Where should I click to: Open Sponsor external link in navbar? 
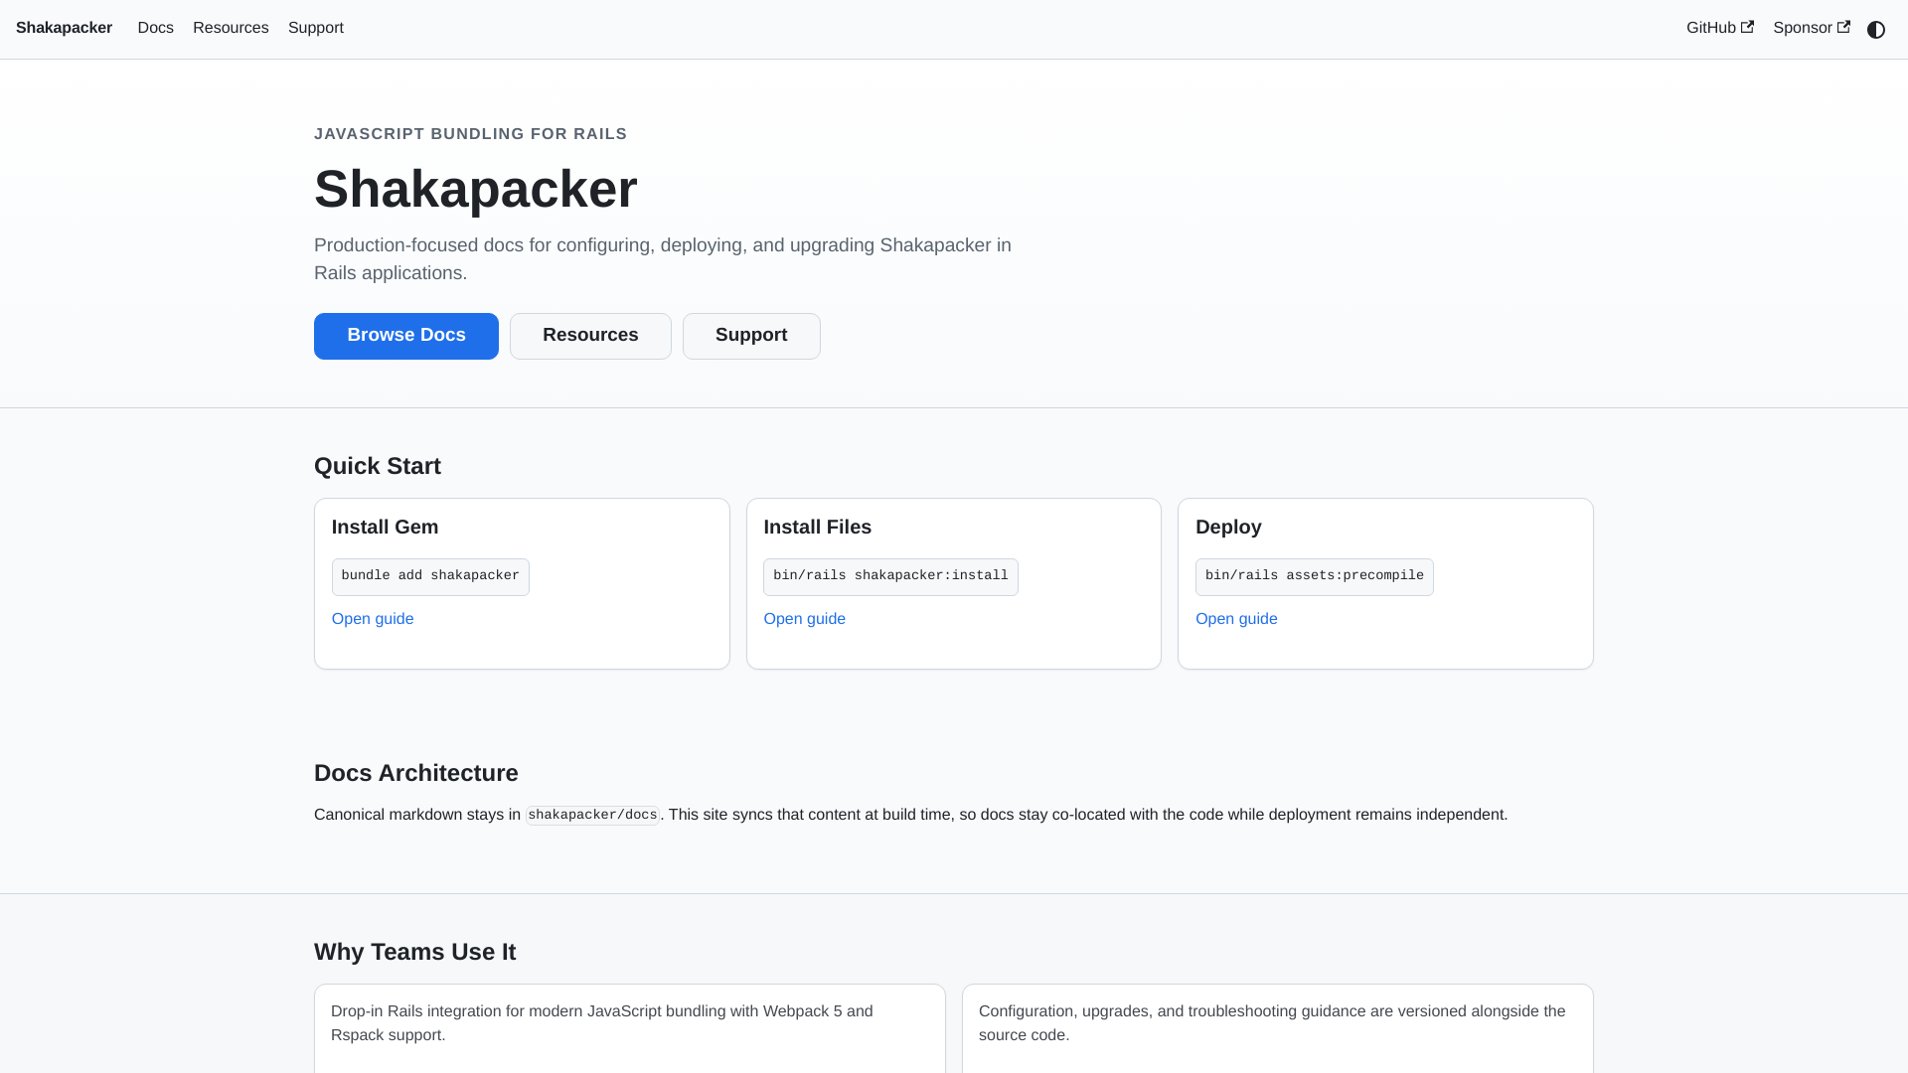point(1811,28)
